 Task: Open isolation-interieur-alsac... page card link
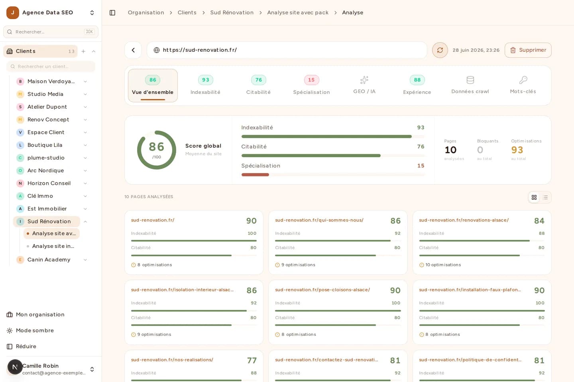click(183, 290)
